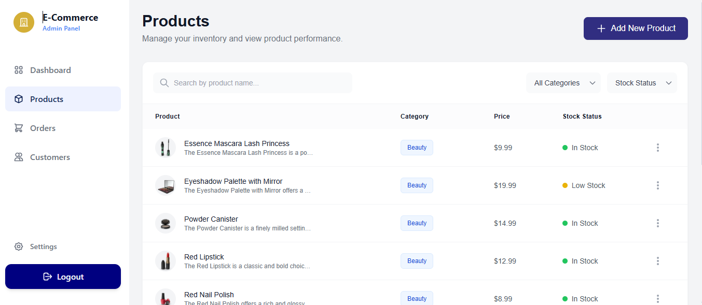Click the Products page heading

(x=175, y=21)
